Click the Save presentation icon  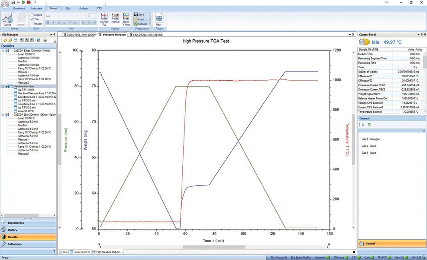tap(139, 14)
